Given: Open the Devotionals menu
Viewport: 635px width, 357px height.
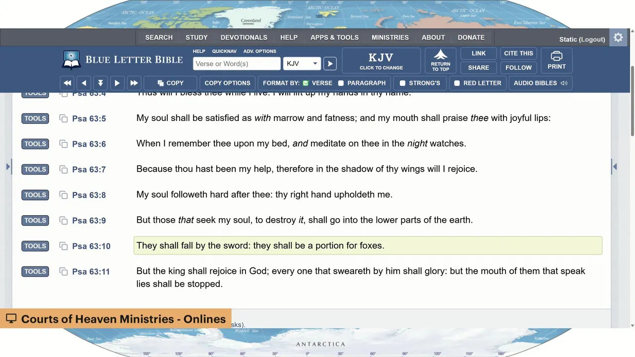Looking at the screenshot, I should pos(244,37).
